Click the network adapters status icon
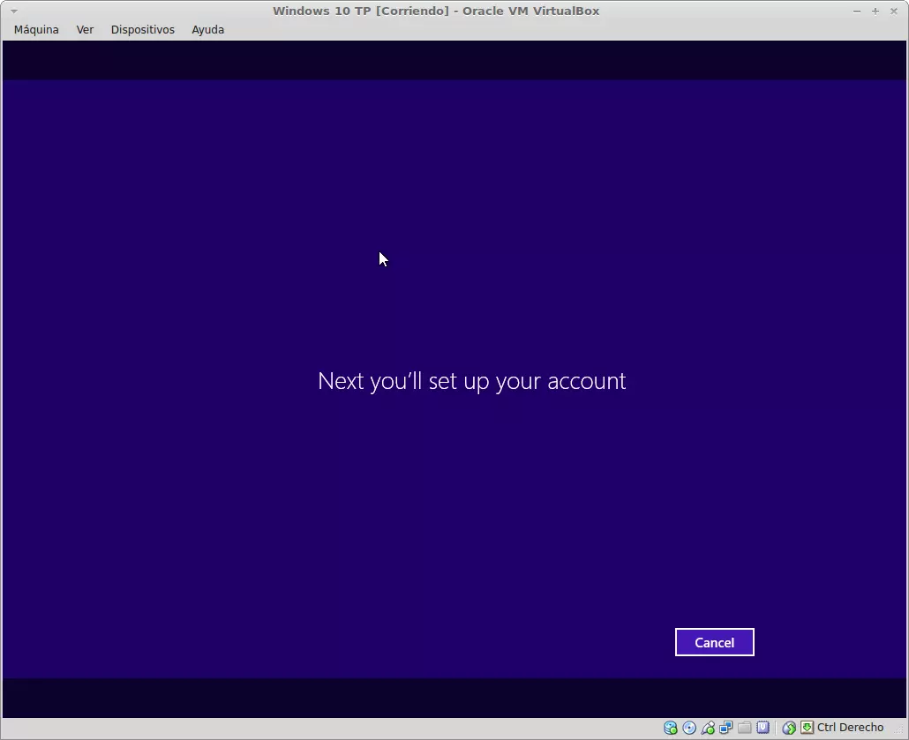 726,728
